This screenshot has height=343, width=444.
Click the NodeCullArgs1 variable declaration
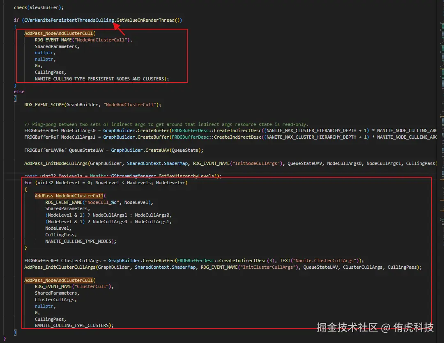[78, 137]
